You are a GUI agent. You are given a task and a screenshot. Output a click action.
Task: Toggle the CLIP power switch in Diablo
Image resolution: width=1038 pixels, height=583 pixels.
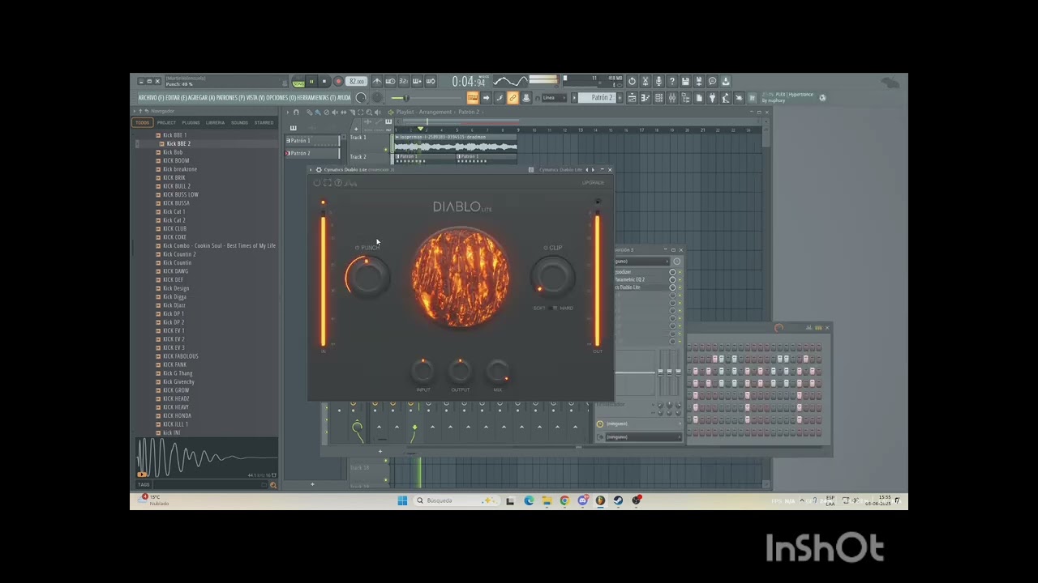tap(545, 248)
